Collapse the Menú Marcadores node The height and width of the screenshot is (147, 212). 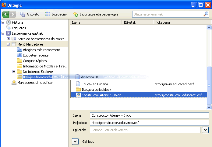tap(9, 44)
